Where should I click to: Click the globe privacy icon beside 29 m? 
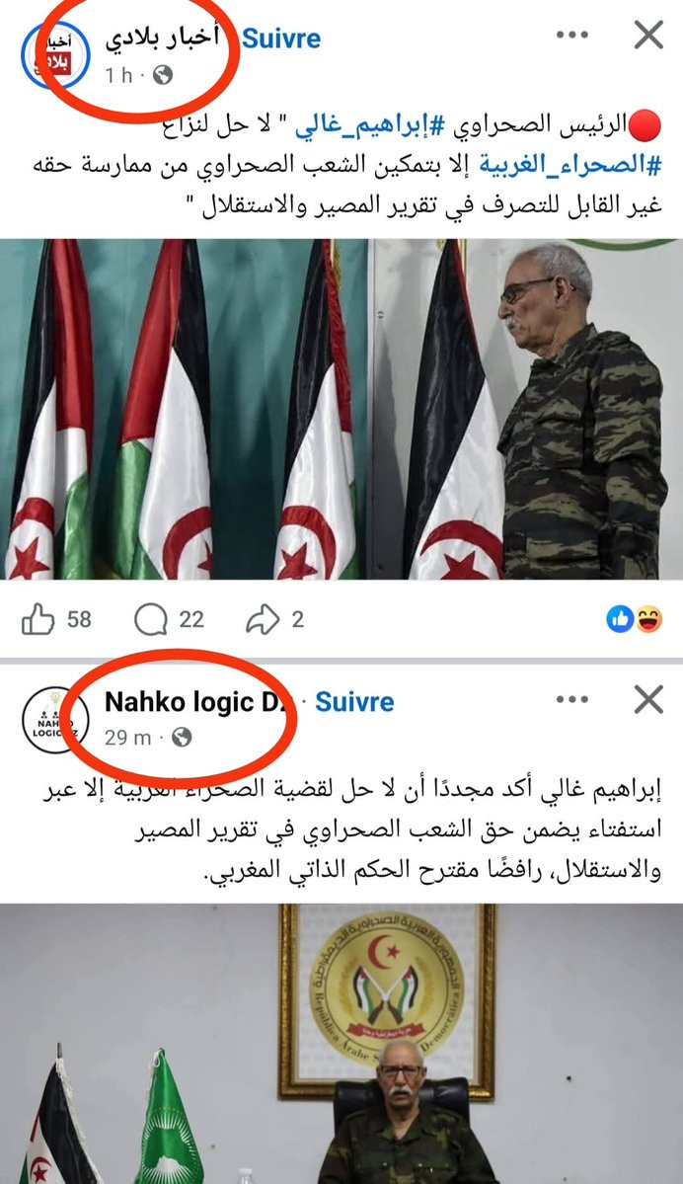pyautogui.click(x=182, y=737)
